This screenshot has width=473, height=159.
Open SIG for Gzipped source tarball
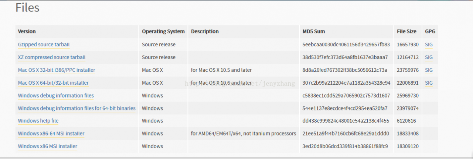tap(429, 45)
